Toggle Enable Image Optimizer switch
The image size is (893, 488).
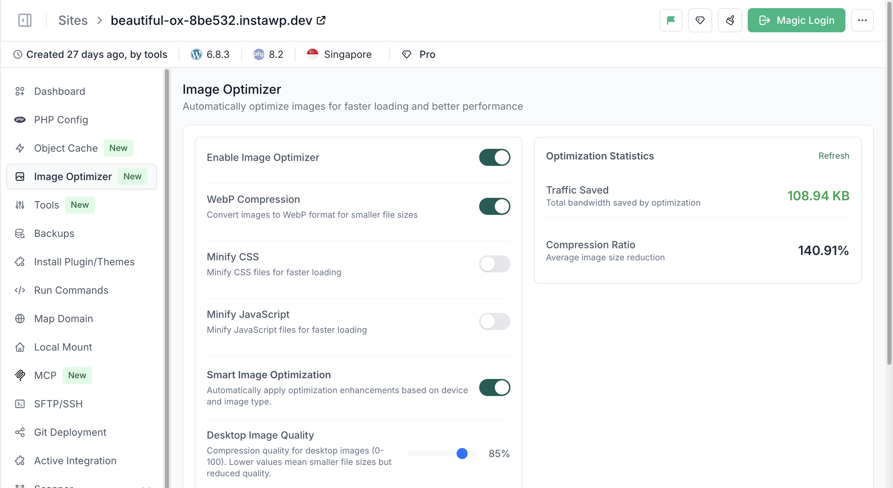(x=494, y=157)
